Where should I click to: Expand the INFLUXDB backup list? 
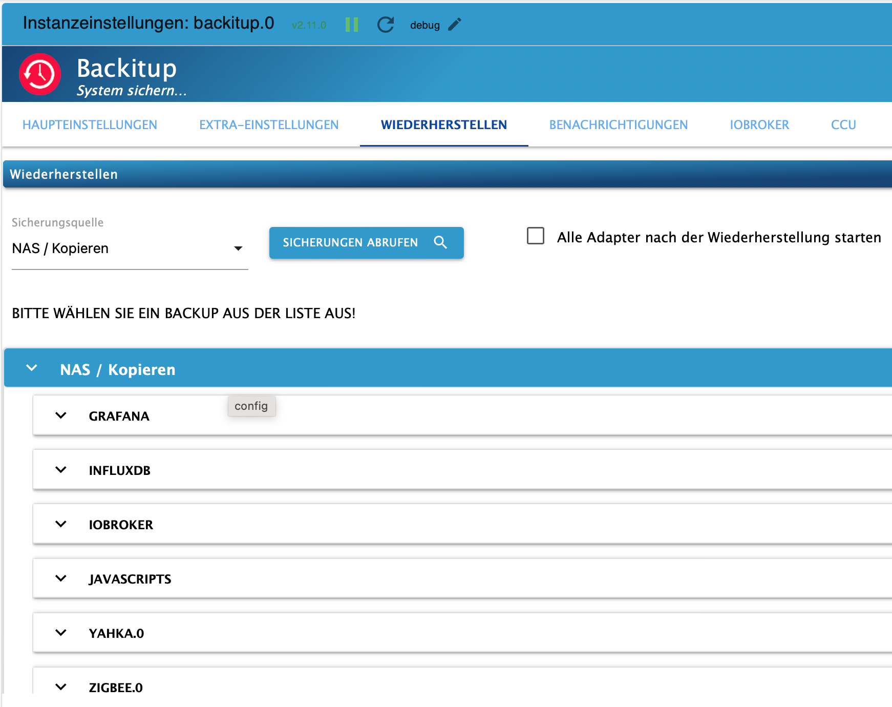pyautogui.click(x=61, y=470)
